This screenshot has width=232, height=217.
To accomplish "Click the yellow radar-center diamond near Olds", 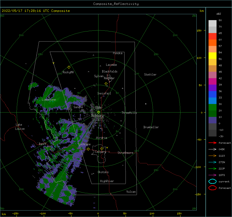I will tap(98, 112).
